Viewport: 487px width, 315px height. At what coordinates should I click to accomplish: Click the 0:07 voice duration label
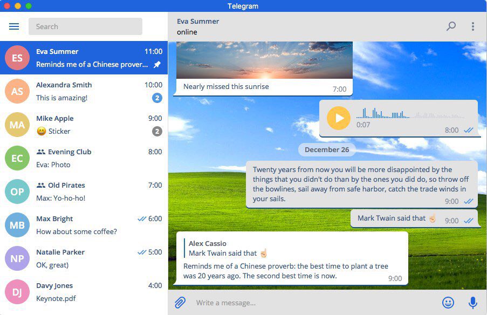(363, 125)
